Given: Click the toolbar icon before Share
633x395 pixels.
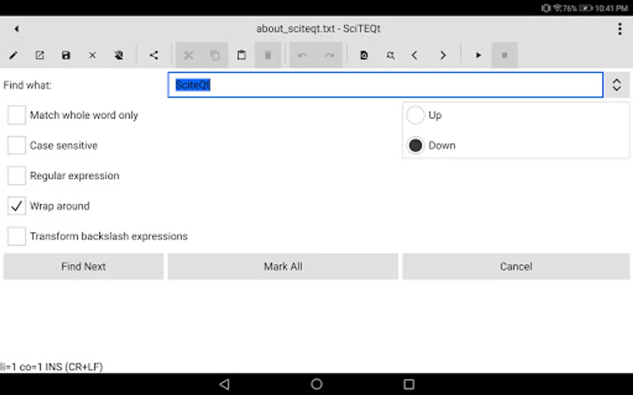Looking at the screenshot, I should pyautogui.click(x=119, y=55).
